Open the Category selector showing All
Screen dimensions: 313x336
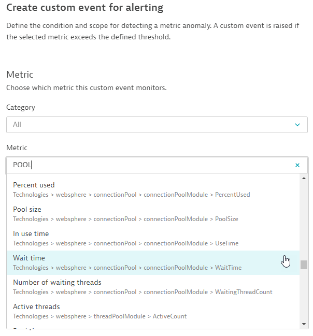point(155,125)
